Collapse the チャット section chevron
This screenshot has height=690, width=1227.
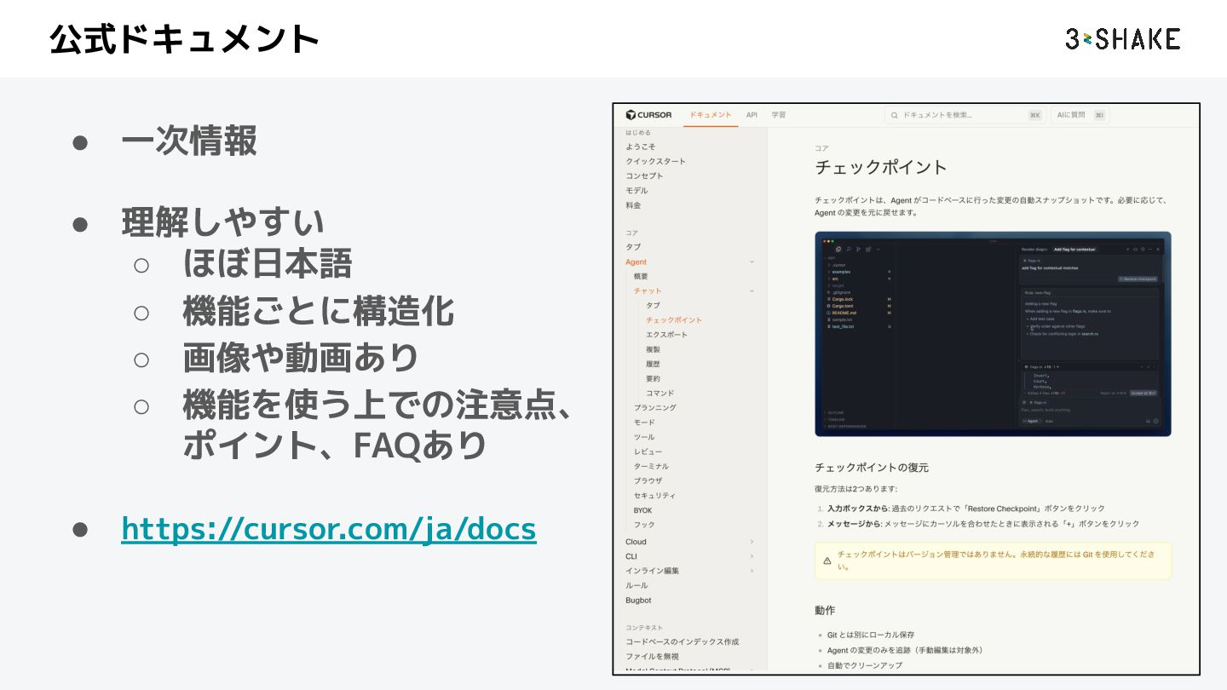[752, 291]
